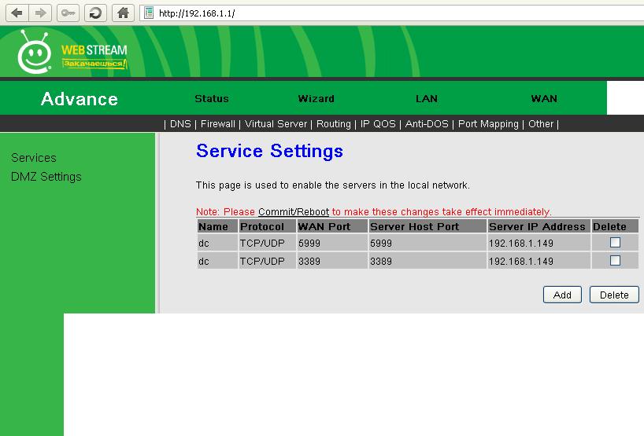
Task: Click the Add button
Action: [x=562, y=295]
